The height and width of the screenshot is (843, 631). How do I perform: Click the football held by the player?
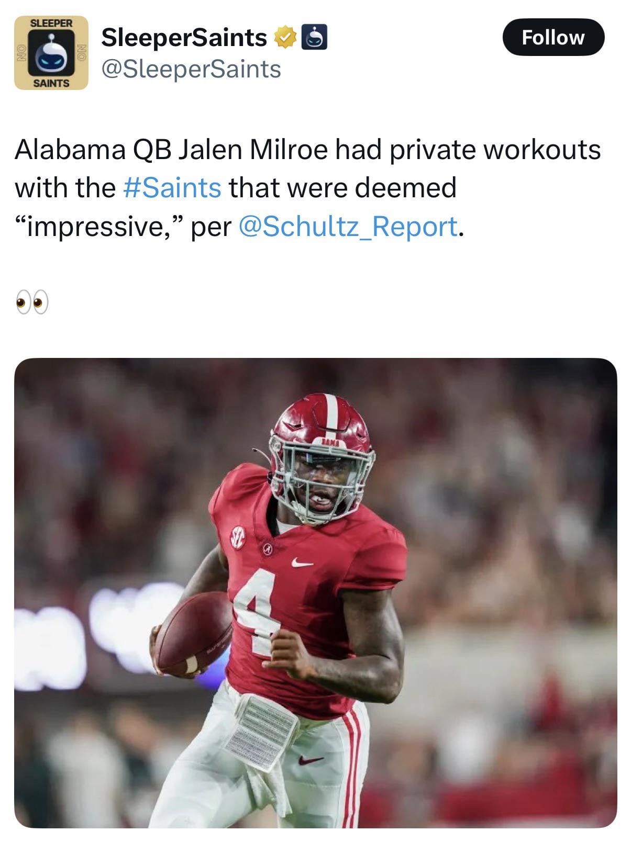[193, 633]
